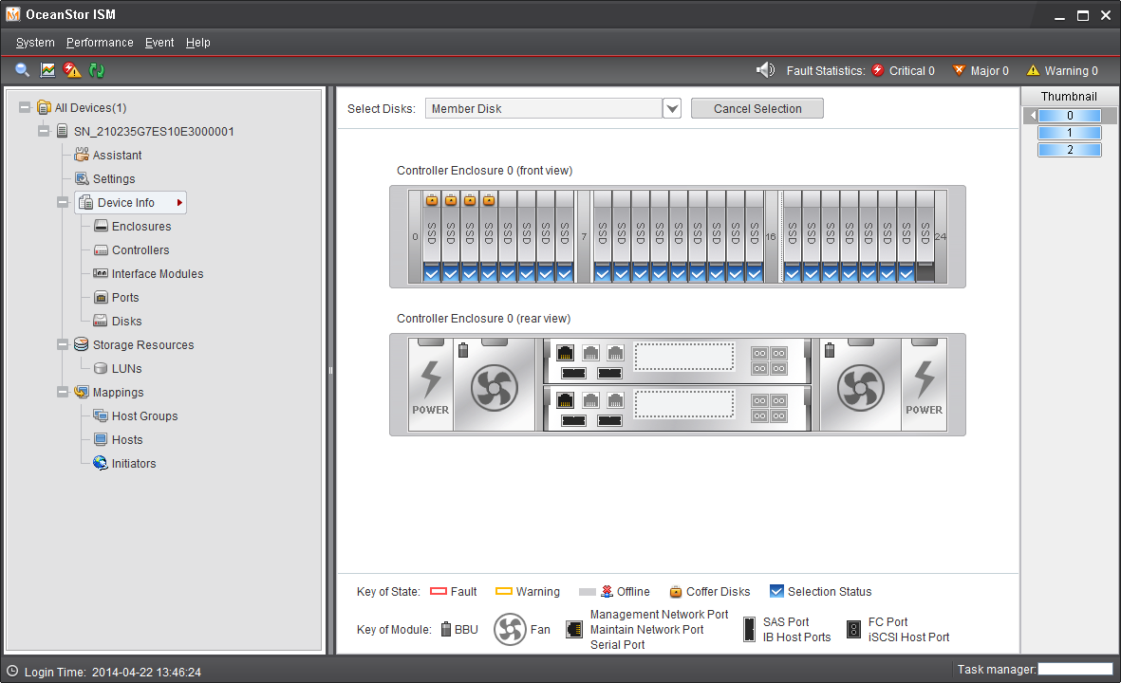Toggle checkbox of disk right before label 16

point(755,273)
